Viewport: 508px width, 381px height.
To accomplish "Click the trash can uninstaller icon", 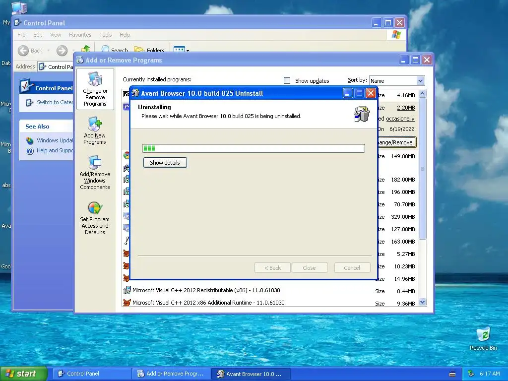I will (x=361, y=114).
